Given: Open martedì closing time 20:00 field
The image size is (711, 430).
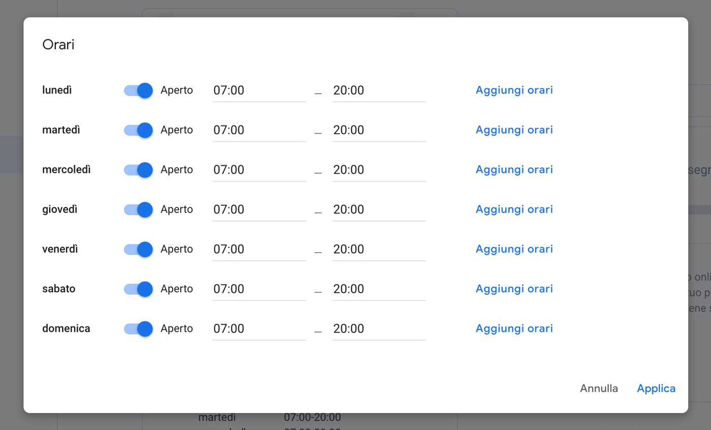Looking at the screenshot, I should [379, 130].
